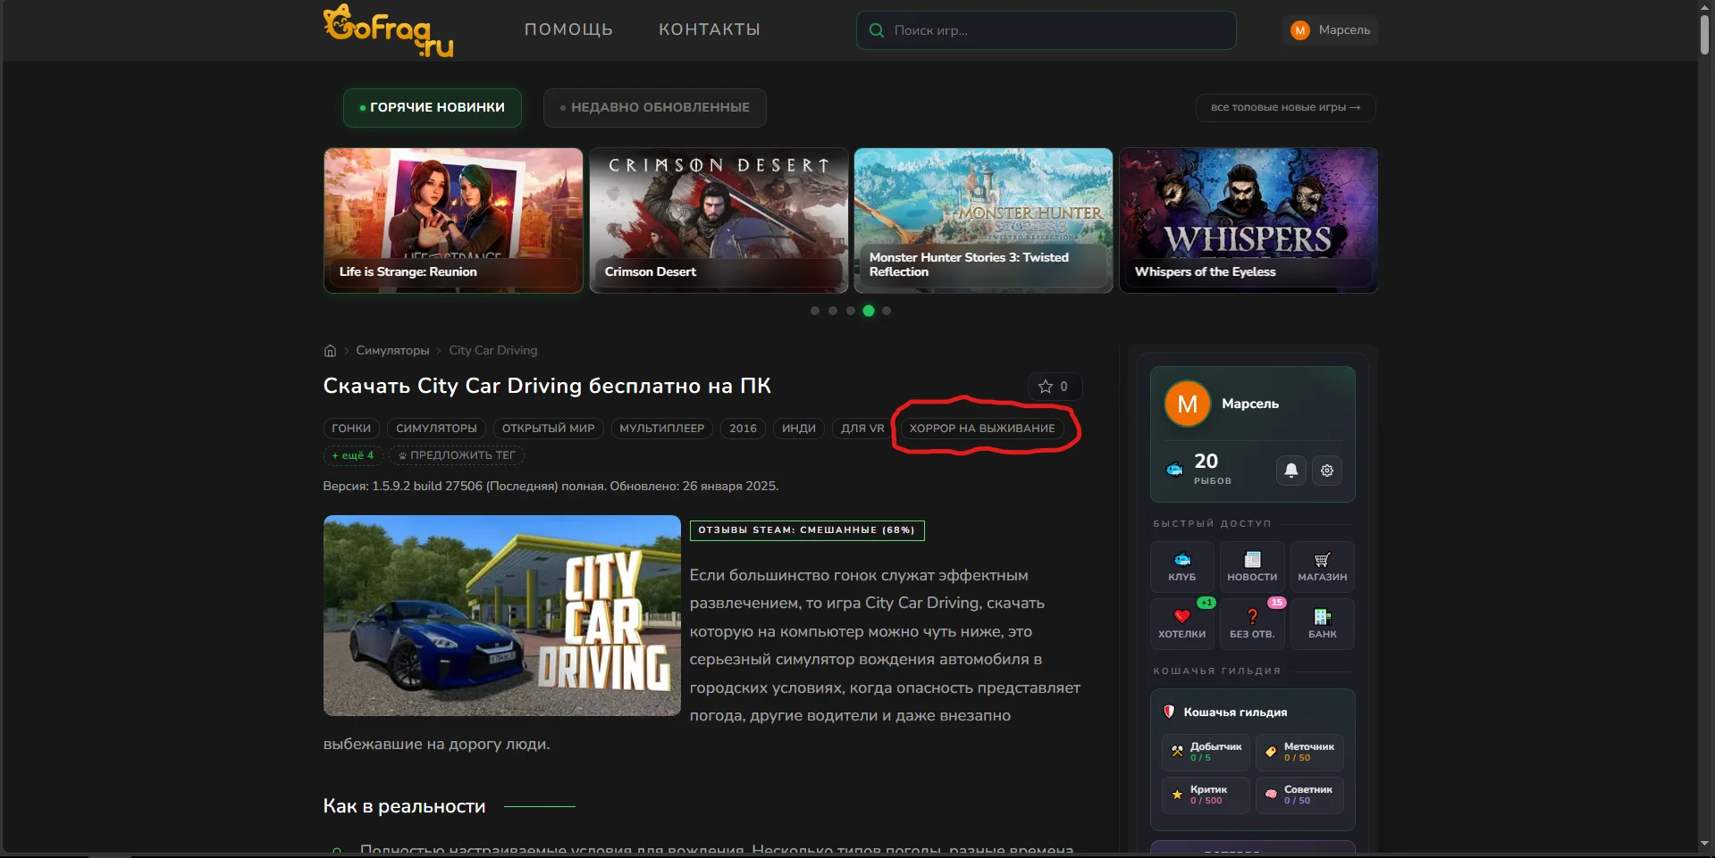Open Марсель user menu in header

click(1330, 30)
